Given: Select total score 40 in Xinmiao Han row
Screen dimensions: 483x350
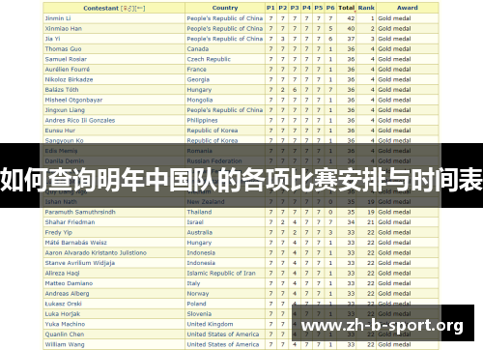Looking at the screenshot, I should pyautogui.click(x=351, y=29).
